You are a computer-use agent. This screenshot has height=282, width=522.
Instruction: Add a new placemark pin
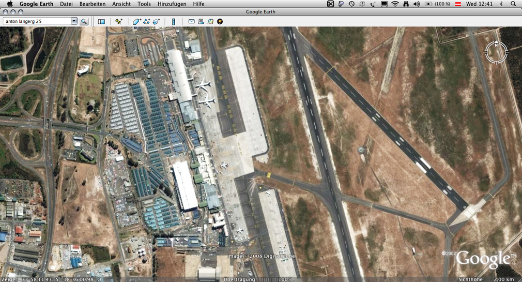[x=118, y=22]
